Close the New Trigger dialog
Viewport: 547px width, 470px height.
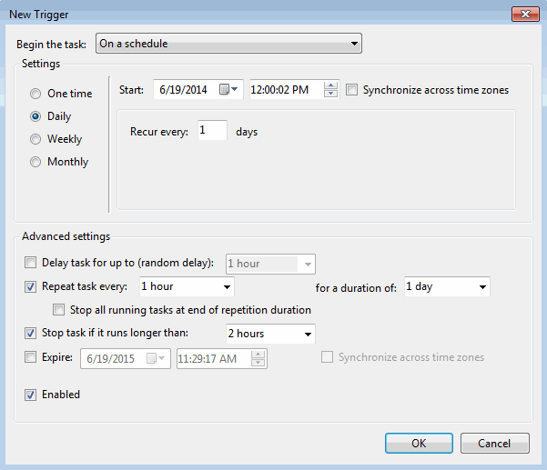point(524,14)
